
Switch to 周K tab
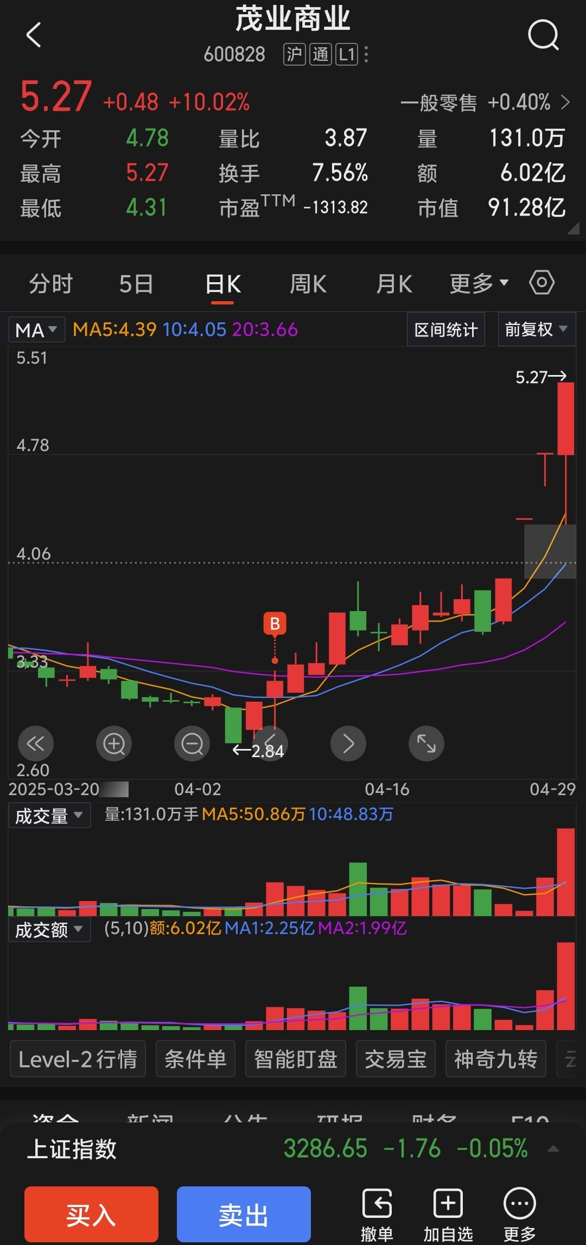[x=308, y=283]
